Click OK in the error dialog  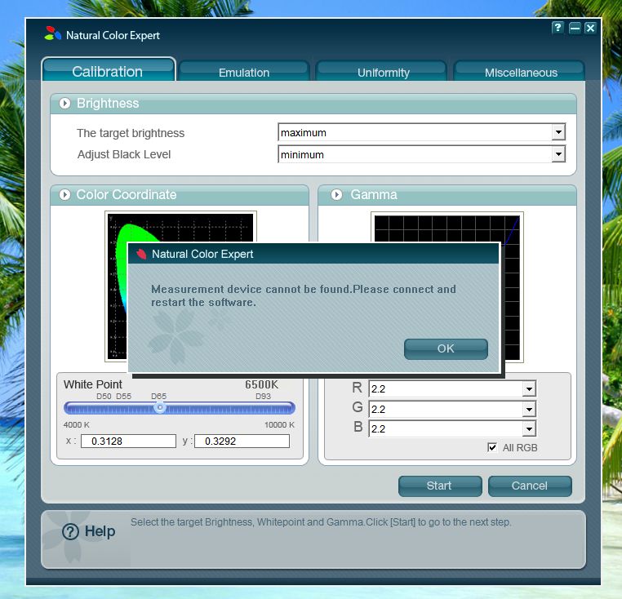pyautogui.click(x=446, y=348)
